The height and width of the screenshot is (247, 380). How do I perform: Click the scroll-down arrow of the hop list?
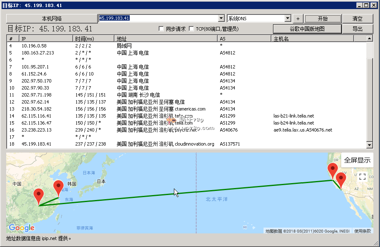(370, 145)
